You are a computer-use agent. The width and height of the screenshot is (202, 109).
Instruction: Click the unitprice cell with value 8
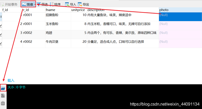tap(79, 26)
